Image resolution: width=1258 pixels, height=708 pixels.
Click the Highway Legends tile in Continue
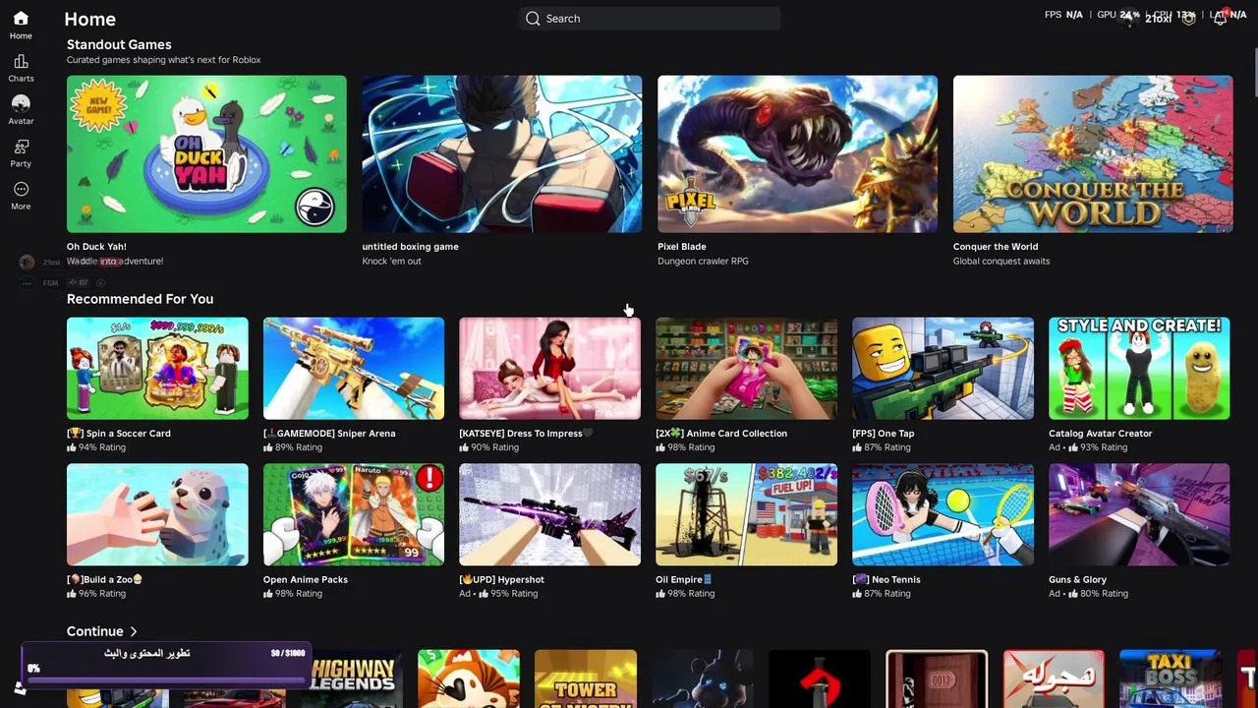[x=352, y=678]
